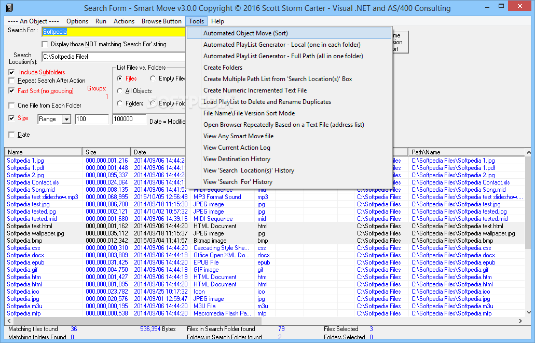Open View Current Action Log
Image resolution: width=535 pixels, height=343 pixels.
(289, 148)
